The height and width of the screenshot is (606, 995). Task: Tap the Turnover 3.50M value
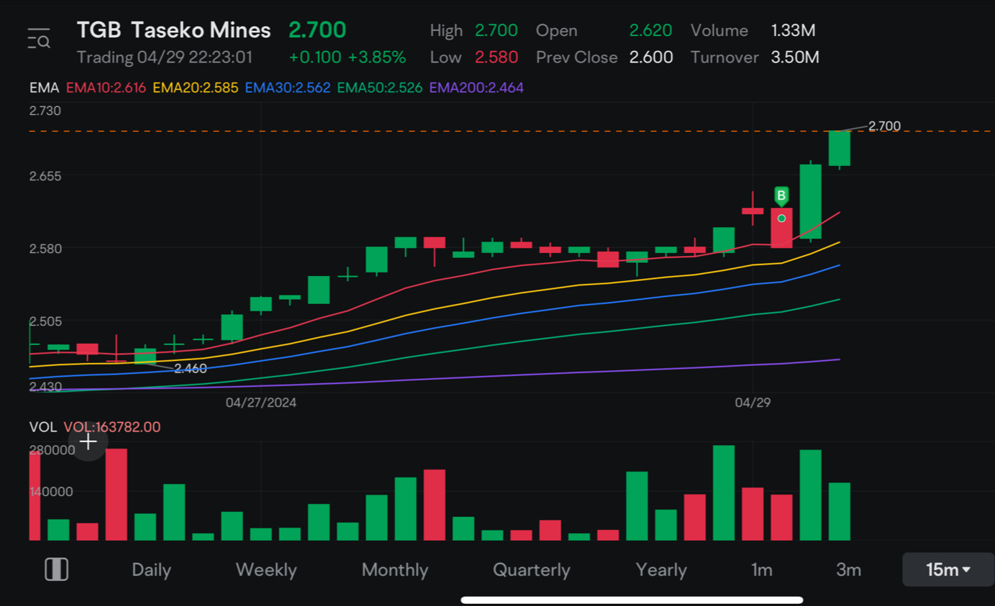coord(795,57)
